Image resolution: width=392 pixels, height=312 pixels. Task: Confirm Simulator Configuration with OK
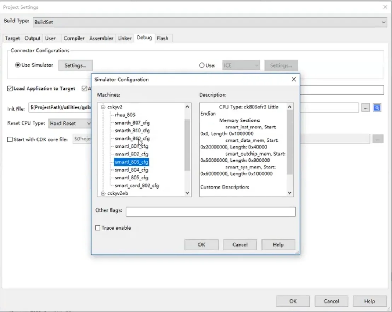(202, 244)
